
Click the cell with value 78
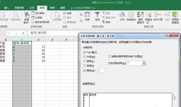tap(38, 57)
